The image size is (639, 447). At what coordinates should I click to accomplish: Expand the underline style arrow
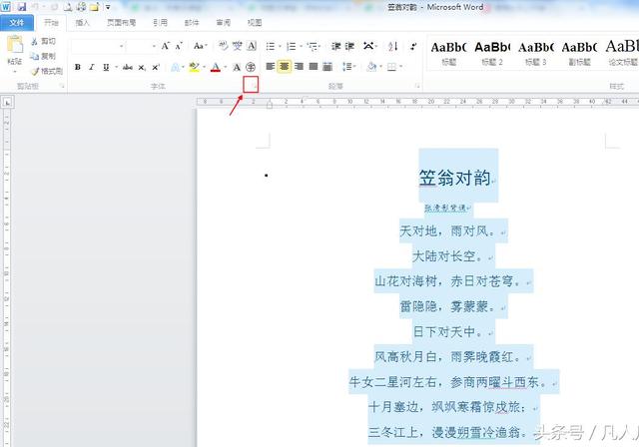coord(116,67)
